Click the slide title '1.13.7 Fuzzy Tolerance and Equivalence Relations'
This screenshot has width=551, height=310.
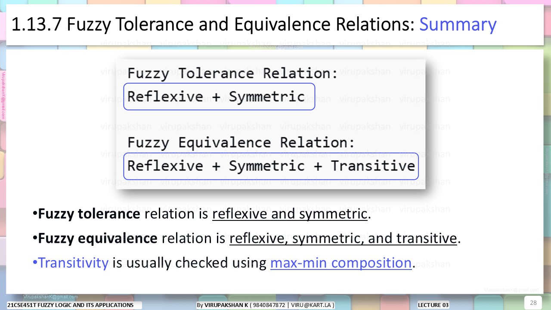213,25
